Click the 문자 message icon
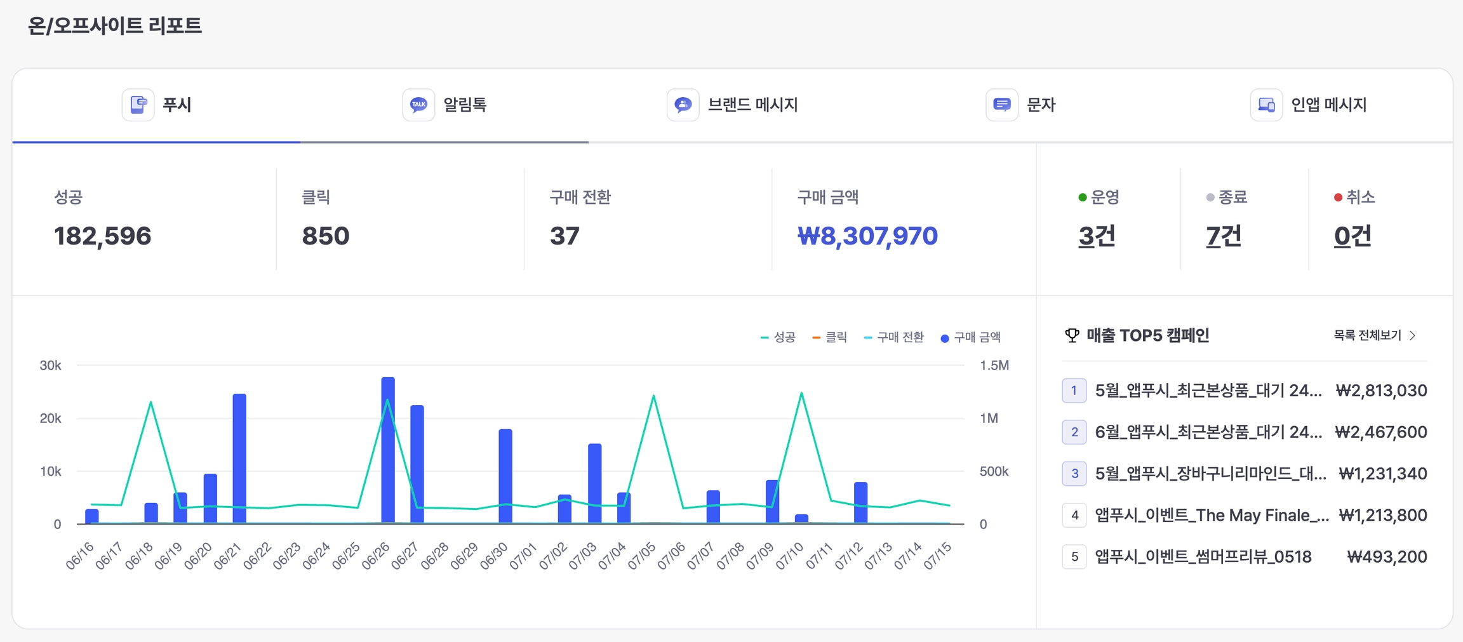The image size is (1463, 642). click(1002, 105)
